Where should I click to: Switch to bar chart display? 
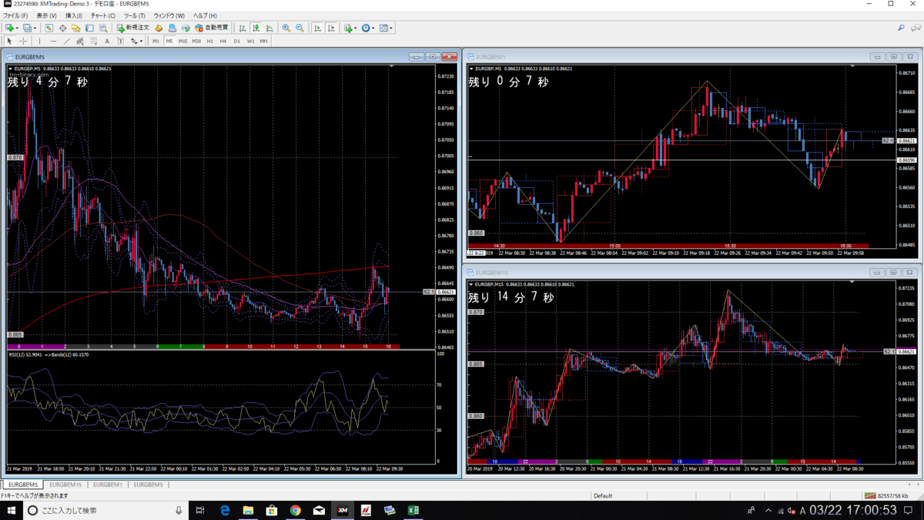[243, 28]
